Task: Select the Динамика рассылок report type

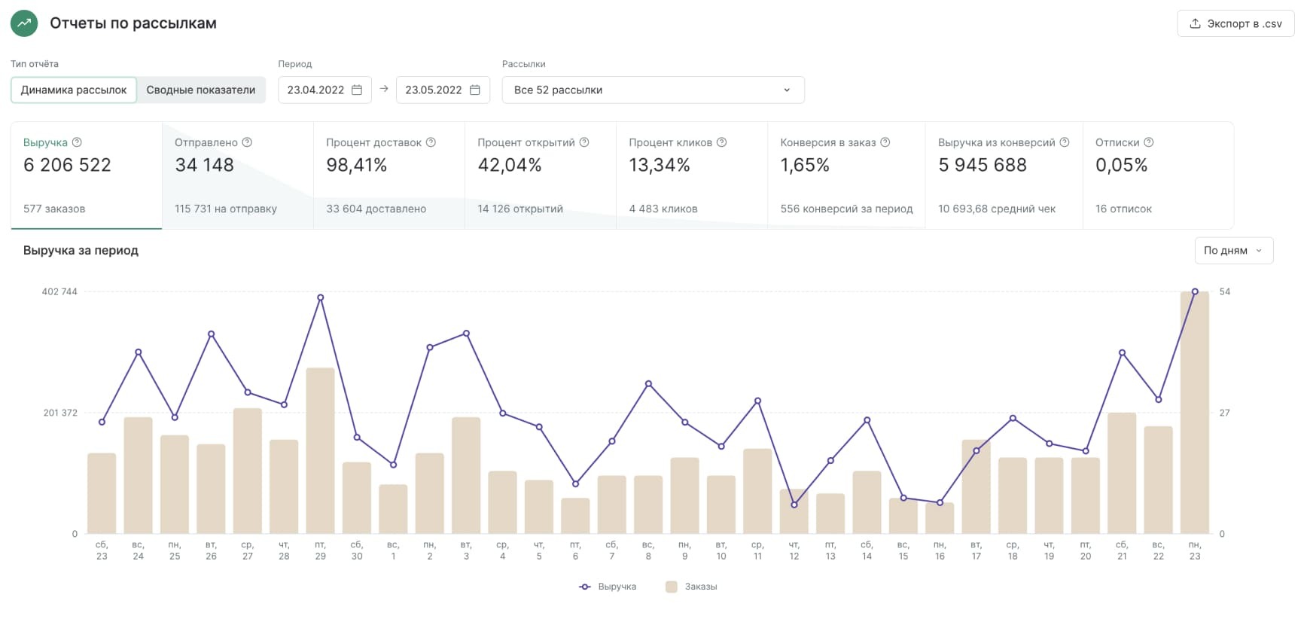Action: click(x=74, y=90)
